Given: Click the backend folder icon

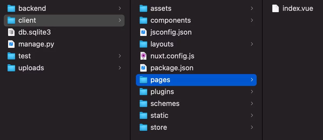Looking at the screenshot, I should 11,8.
